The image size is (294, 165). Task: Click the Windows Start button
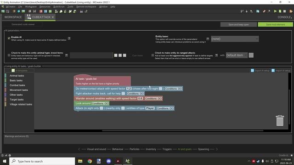pyautogui.click(x=5, y=161)
